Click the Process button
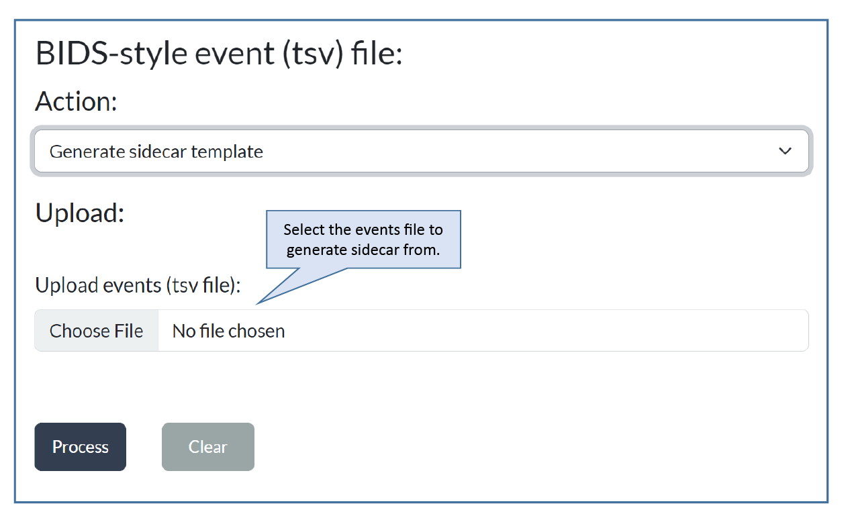850x518 pixels. click(x=81, y=447)
